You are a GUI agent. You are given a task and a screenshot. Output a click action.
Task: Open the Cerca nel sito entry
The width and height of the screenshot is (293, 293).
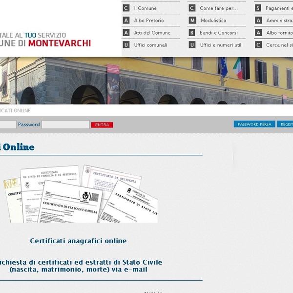click(x=279, y=45)
